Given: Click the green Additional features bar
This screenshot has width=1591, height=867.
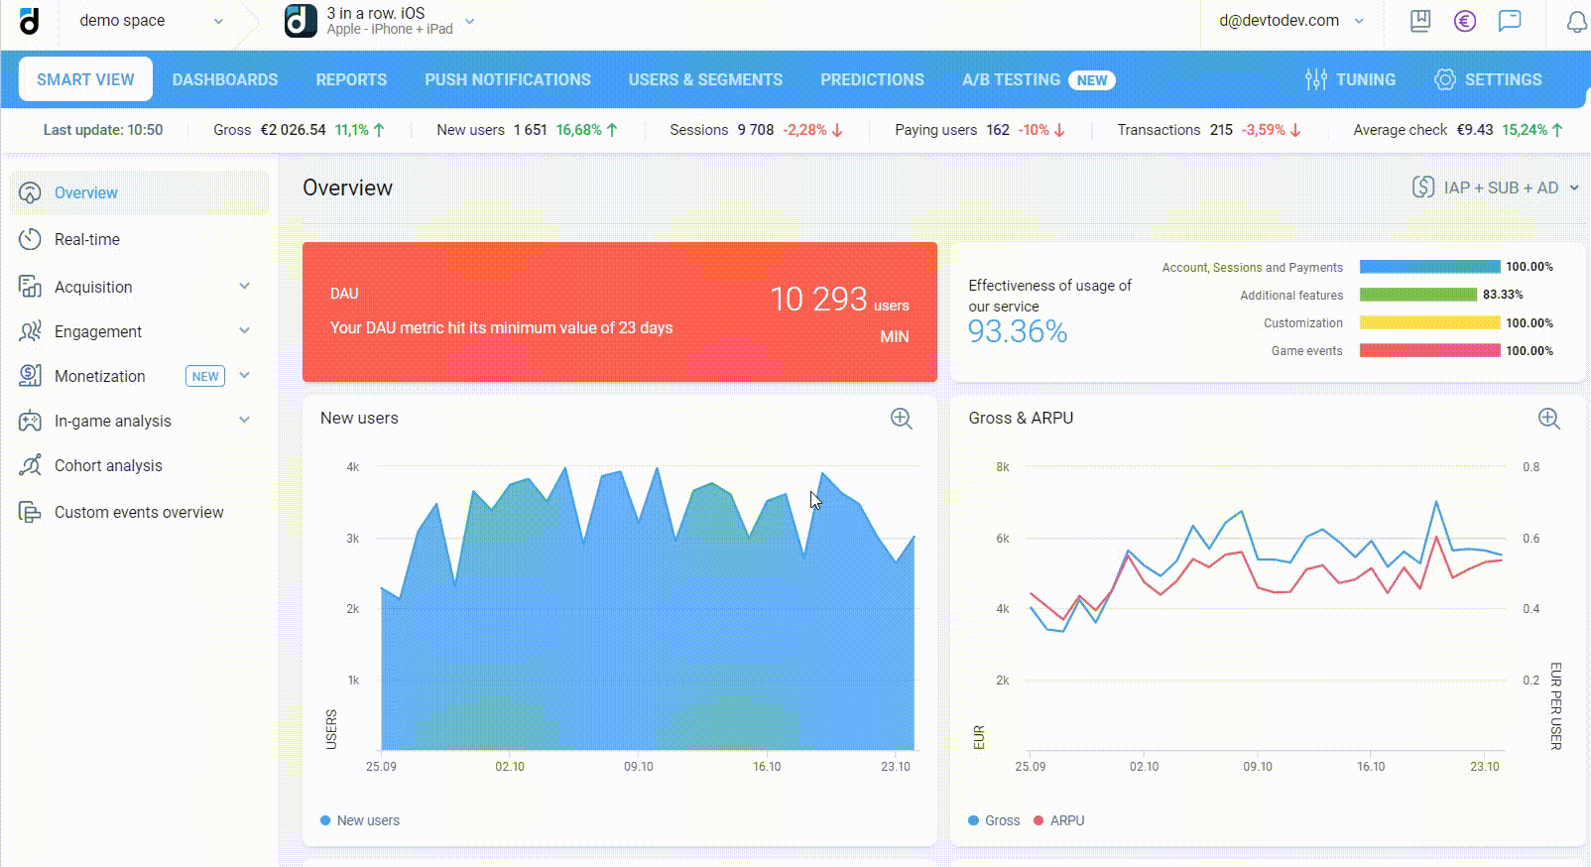Looking at the screenshot, I should tap(1417, 295).
